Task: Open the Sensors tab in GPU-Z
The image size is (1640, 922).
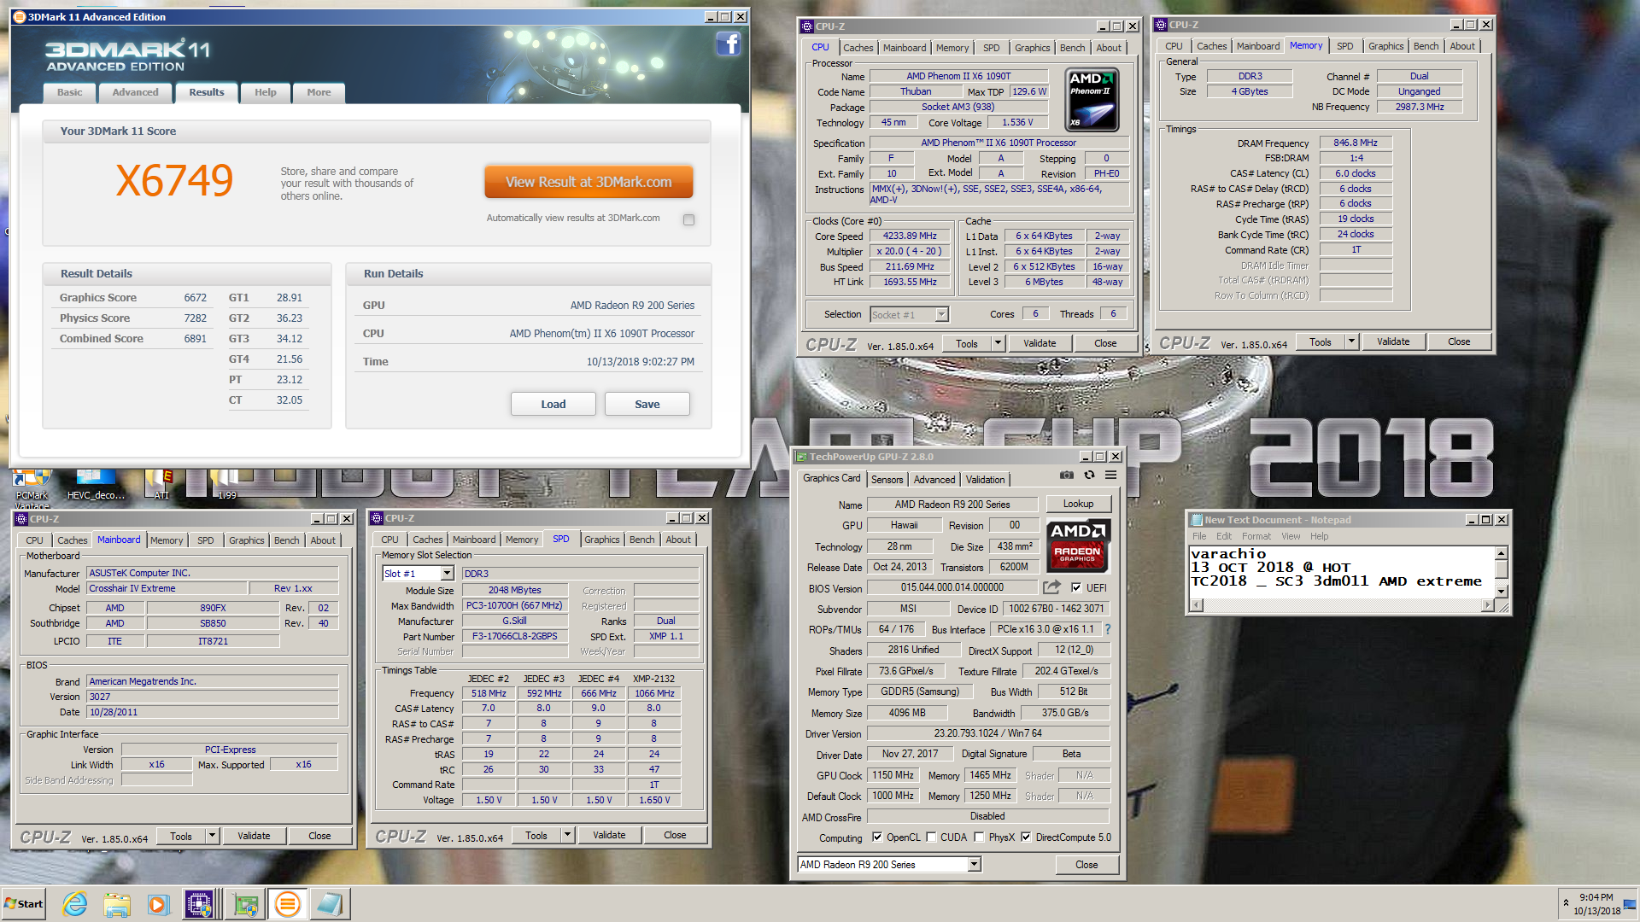Action: (887, 480)
